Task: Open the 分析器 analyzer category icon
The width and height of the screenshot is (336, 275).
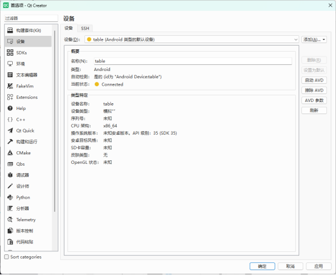Action: [x=10, y=208]
